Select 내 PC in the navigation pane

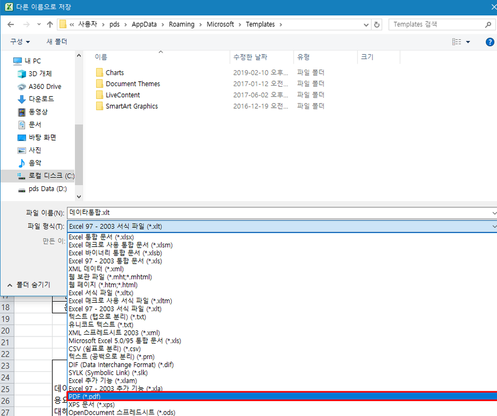click(27, 61)
